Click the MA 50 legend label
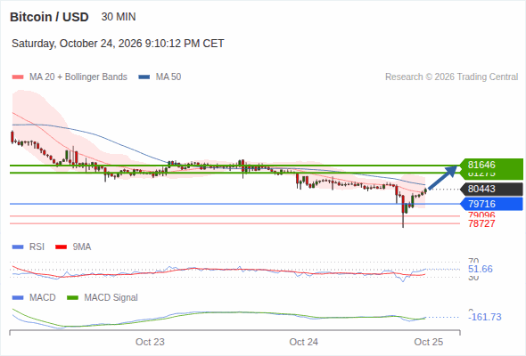Screen dimensions: 526x356 [x=168, y=77]
